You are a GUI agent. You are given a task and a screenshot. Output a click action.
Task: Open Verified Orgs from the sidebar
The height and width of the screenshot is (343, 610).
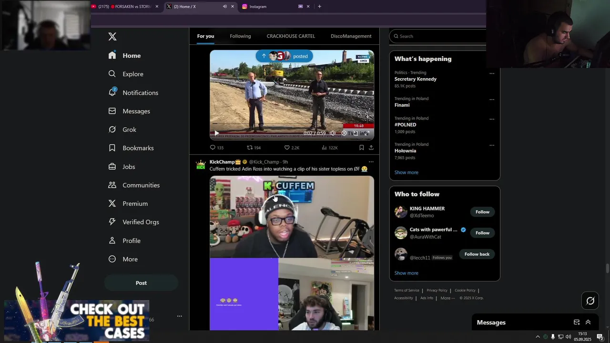pyautogui.click(x=133, y=222)
